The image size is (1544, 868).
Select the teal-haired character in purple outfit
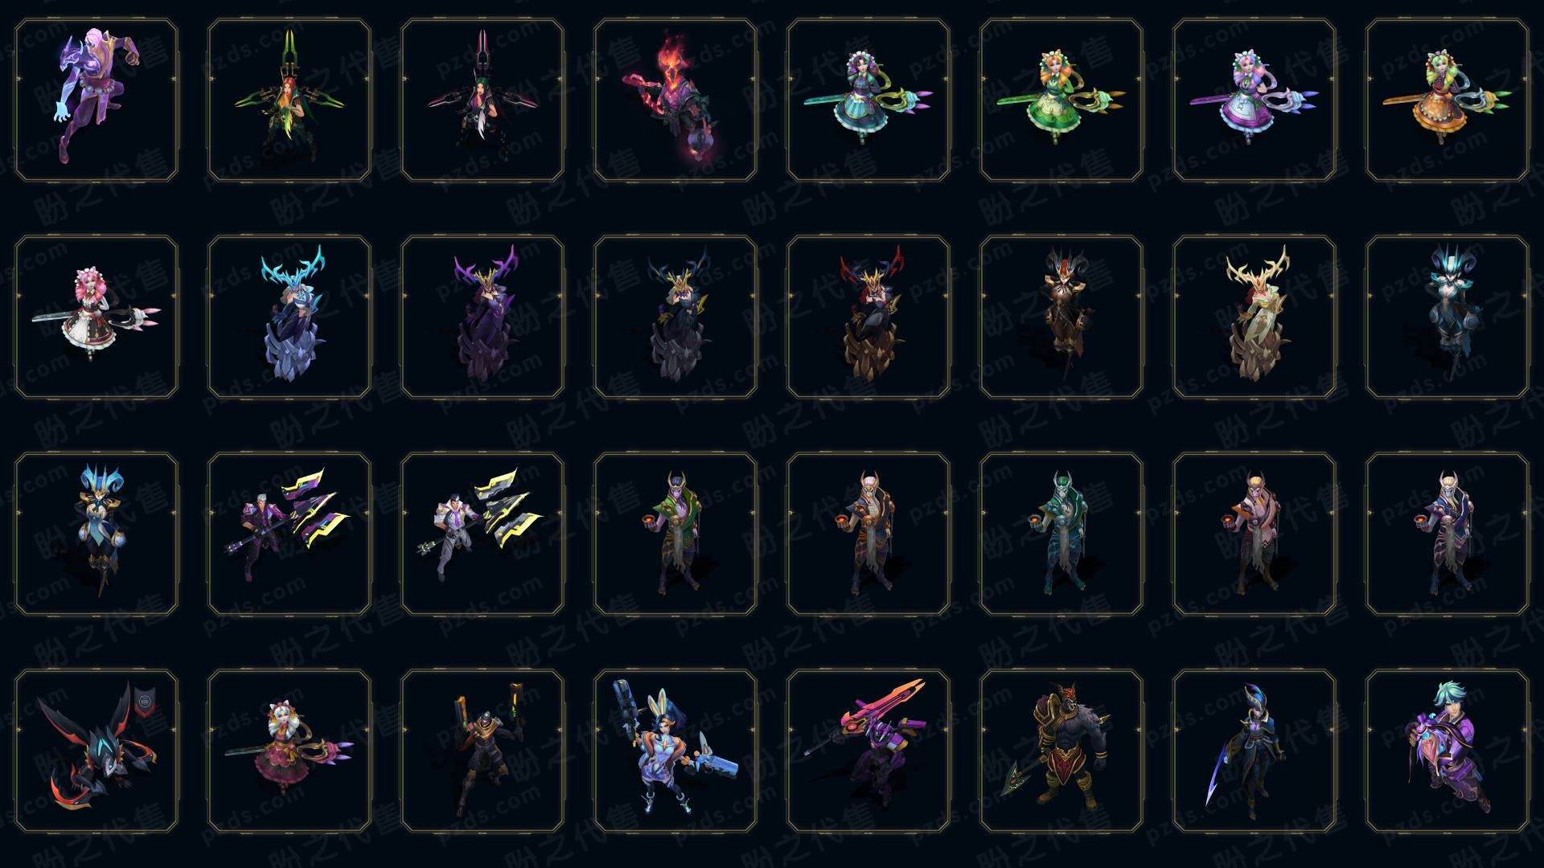(1447, 751)
